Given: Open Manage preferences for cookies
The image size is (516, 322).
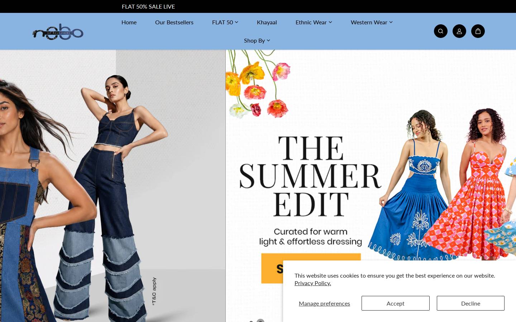Looking at the screenshot, I should coord(324,303).
